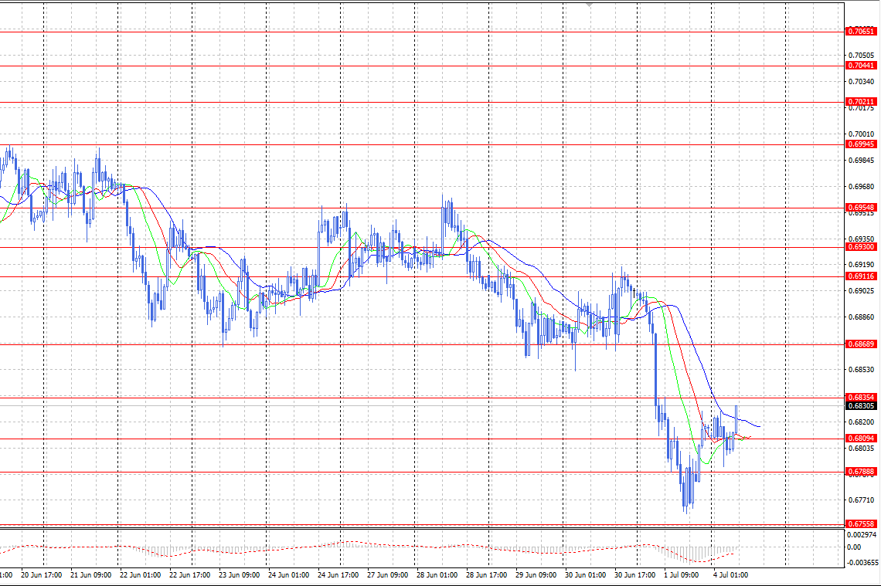Click the 4 Jul 01:00 time axis label
The width and height of the screenshot is (881, 586).
(x=731, y=574)
